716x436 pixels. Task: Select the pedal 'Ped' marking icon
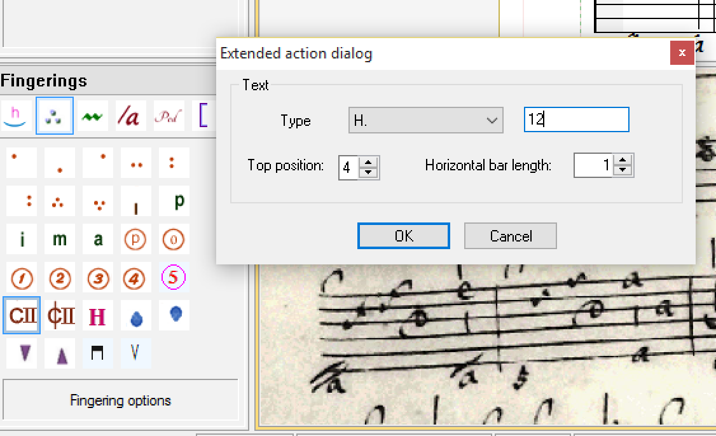(169, 116)
